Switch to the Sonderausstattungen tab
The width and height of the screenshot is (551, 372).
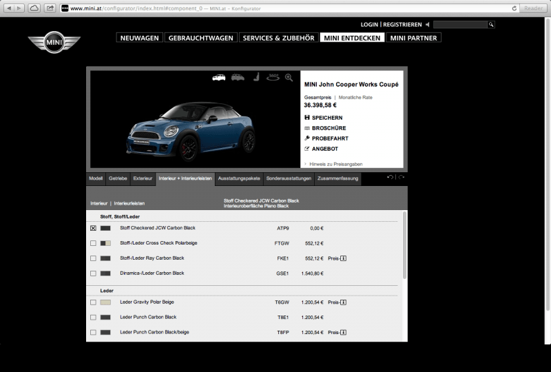point(289,178)
